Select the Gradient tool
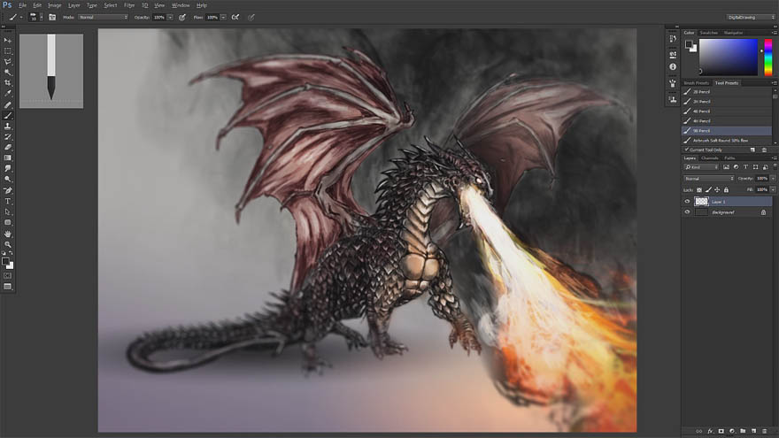 pyautogui.click(x=7, y=158)
